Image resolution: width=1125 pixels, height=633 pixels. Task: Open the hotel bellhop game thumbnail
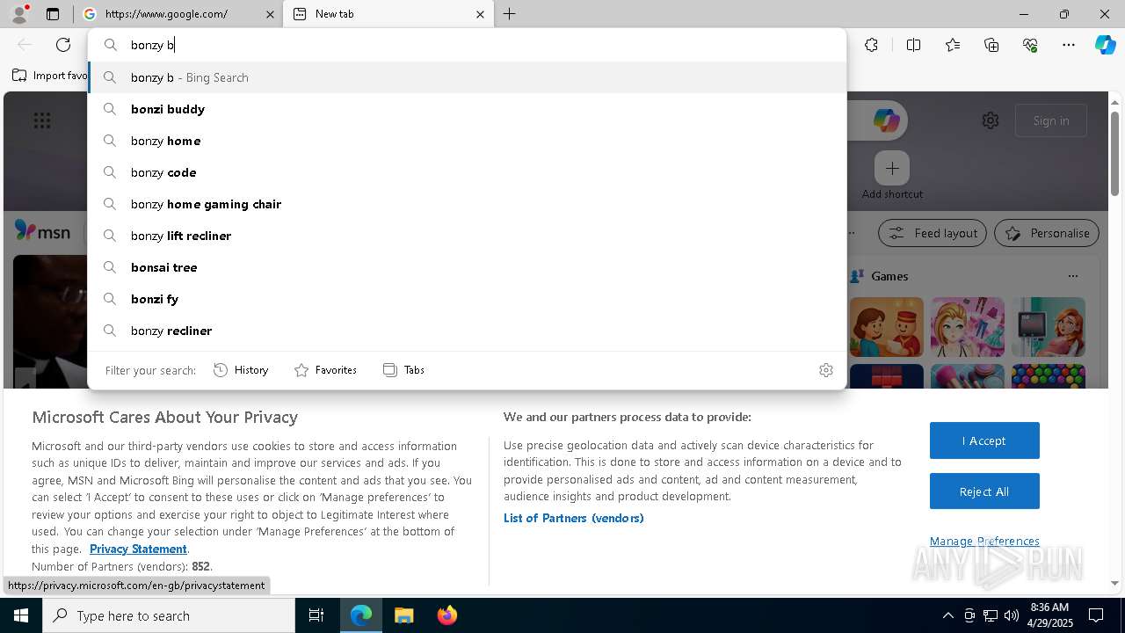887,327
